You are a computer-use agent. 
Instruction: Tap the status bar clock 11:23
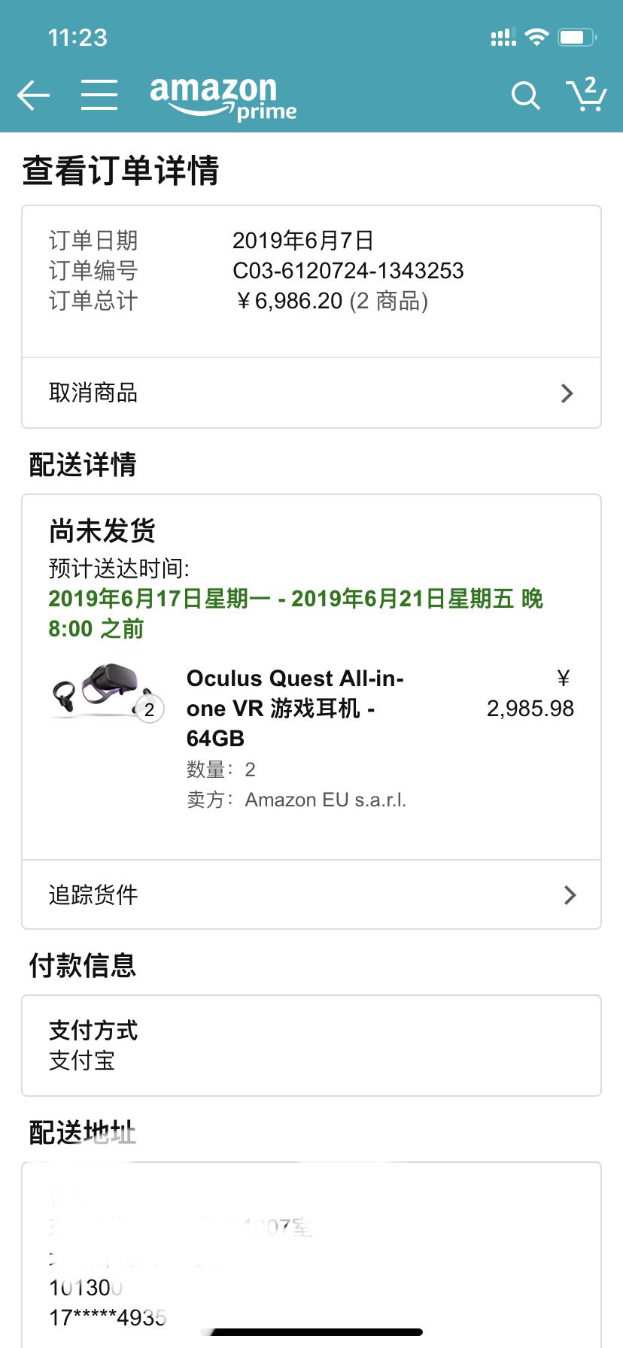click(x=77, y=37)
